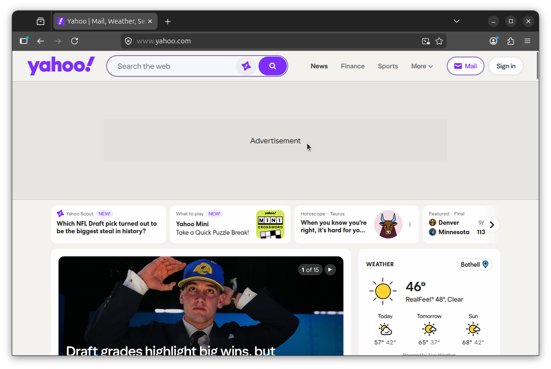Open Yahoo Scout AI sparkle icon
The width and height of the screenshot is (551, 369).
click(246, 66)
